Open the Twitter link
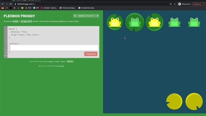Image resolution: width=206 pixels, height=116 pixels. click(63, 62)
